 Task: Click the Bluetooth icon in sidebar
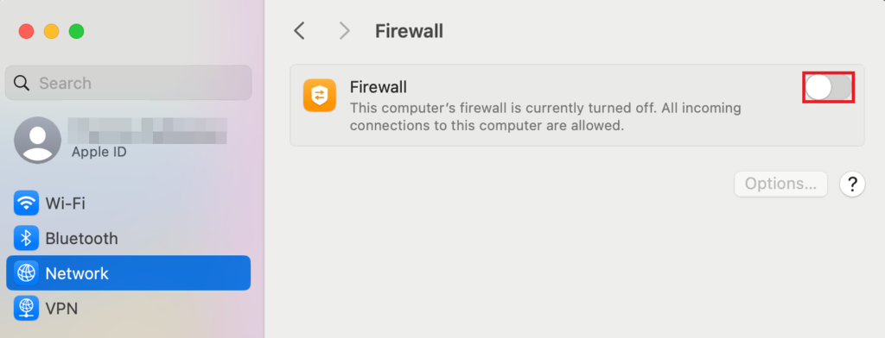(26, 238)
